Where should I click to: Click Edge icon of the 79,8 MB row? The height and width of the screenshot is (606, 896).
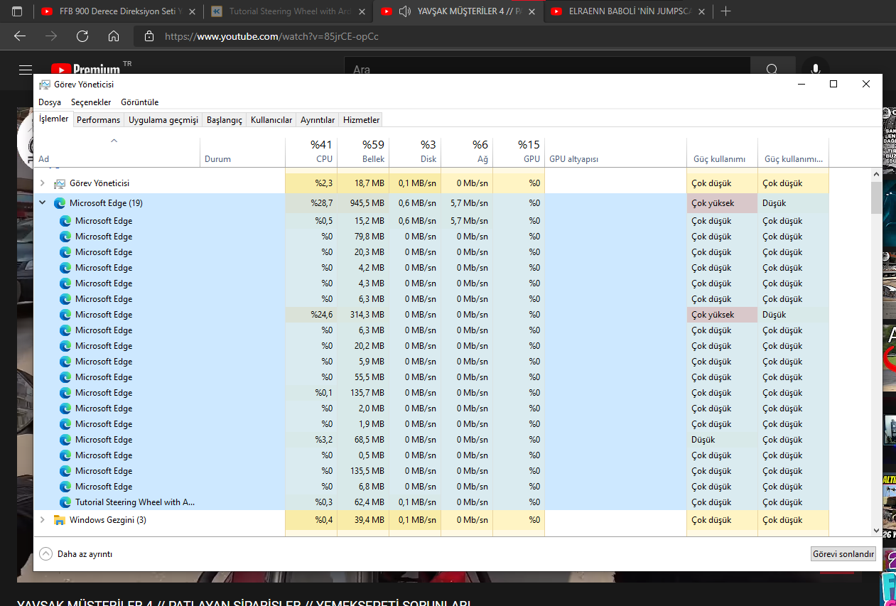[x=65, y=237]
